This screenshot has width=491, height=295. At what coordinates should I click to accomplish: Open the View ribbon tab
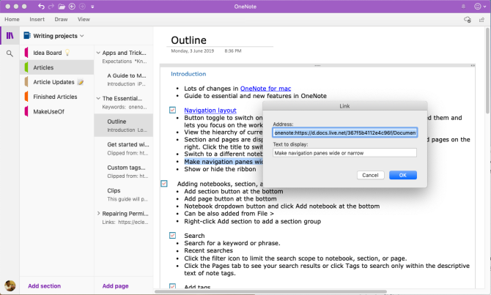coord(84,19)
